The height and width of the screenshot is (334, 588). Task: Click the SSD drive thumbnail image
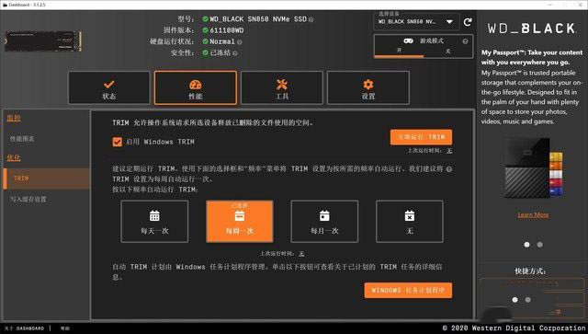pos(43,41)
